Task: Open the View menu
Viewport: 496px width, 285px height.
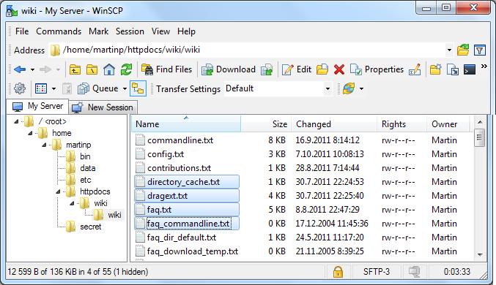Action: (160, 31)
